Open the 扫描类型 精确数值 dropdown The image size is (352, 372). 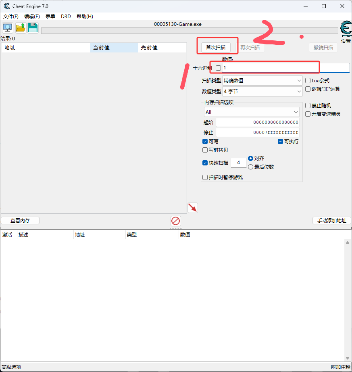point(262,81)
